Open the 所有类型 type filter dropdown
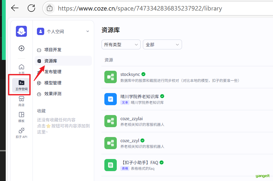Image resolution: width=273 pixels, height=181 pixels. click(x=121, y=45)
